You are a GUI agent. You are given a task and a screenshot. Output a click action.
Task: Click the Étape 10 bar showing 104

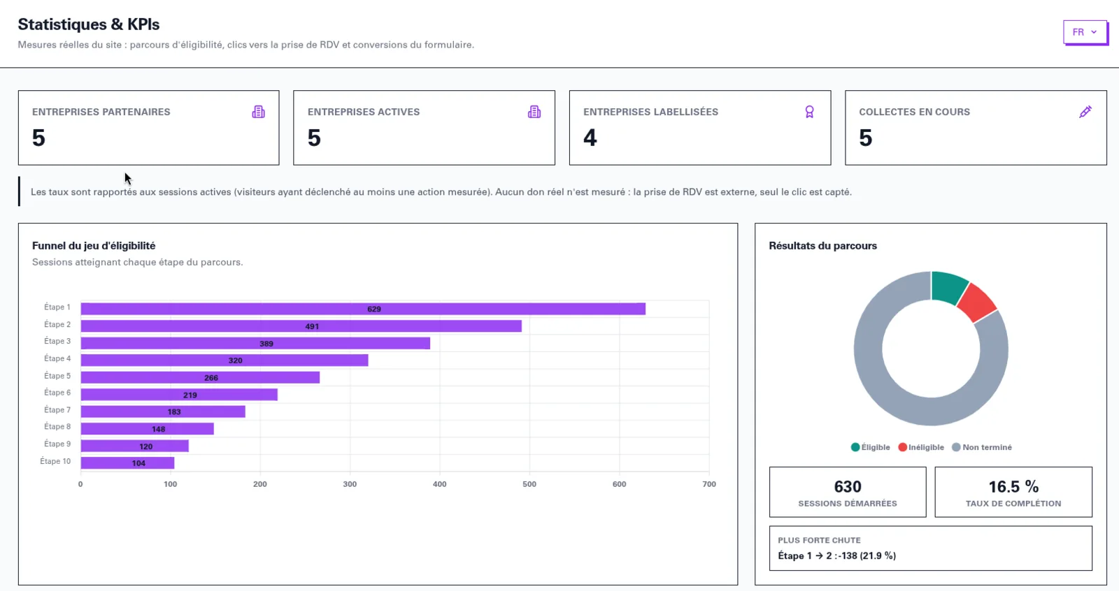[127, 463]
